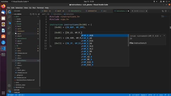Open notifications bell in status bar
Viewport: 171px width, 96px height.
tap(169, 95)
